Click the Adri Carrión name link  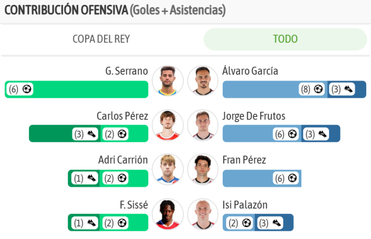(x=123, y=160)
